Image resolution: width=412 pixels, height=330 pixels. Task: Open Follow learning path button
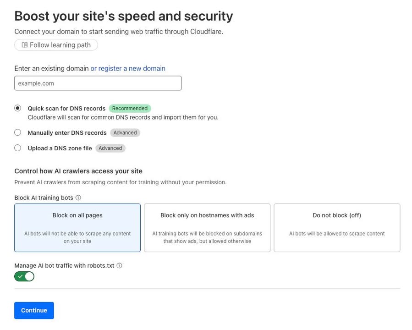click(x=56, y=45)
